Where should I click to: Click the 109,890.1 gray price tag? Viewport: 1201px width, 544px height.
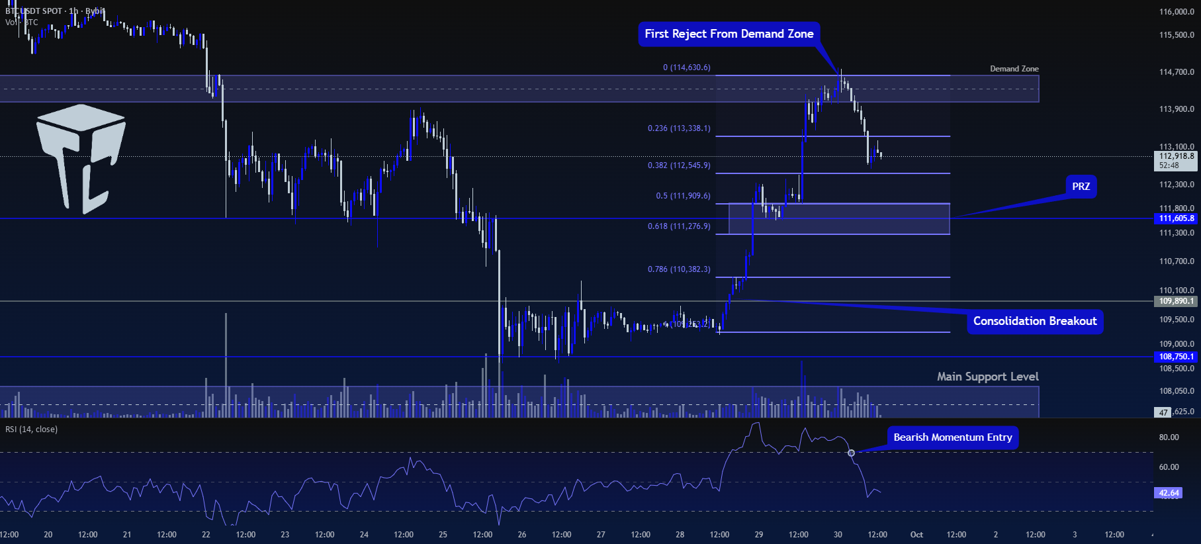tap(1176, 301)
